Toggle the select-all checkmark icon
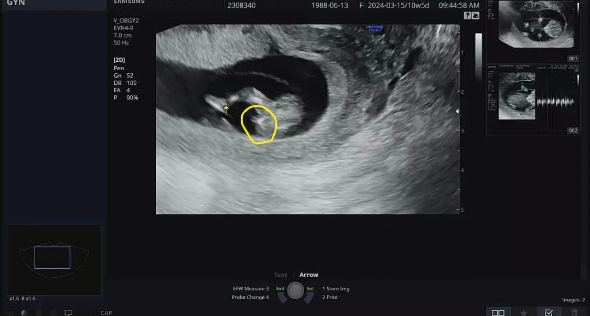Screen dimensions: 590x316 click(549, 313)
